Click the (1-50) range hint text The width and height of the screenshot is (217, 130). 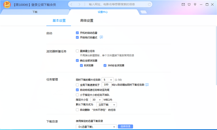118,80
